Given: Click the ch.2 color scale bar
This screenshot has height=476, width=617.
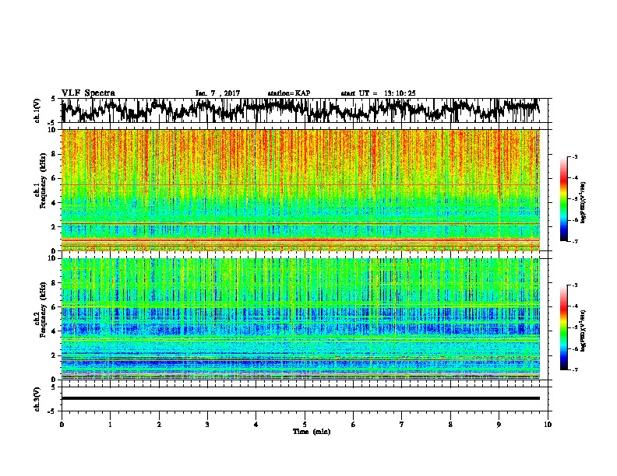Looking at the screenshot, I should [563, 327].
